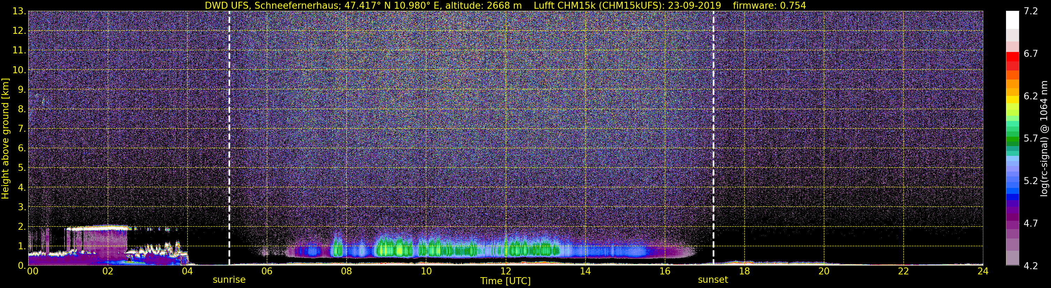Click the y-axis tick label "11."
The width and height of the screenshot is (1051, 288).
(19, 51)
